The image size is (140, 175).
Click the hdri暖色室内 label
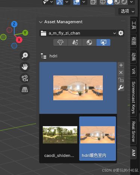coord(94,155)
